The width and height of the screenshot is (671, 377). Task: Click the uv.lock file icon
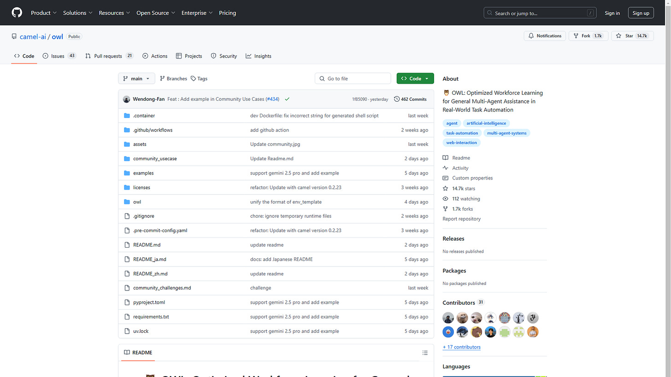point(127,331)
